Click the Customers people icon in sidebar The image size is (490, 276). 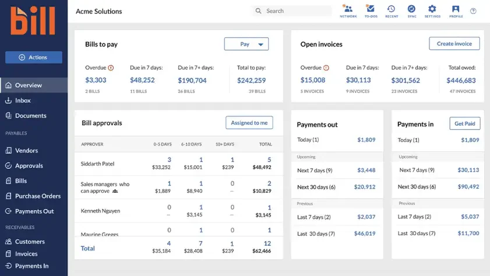click(x=8, y=242)
